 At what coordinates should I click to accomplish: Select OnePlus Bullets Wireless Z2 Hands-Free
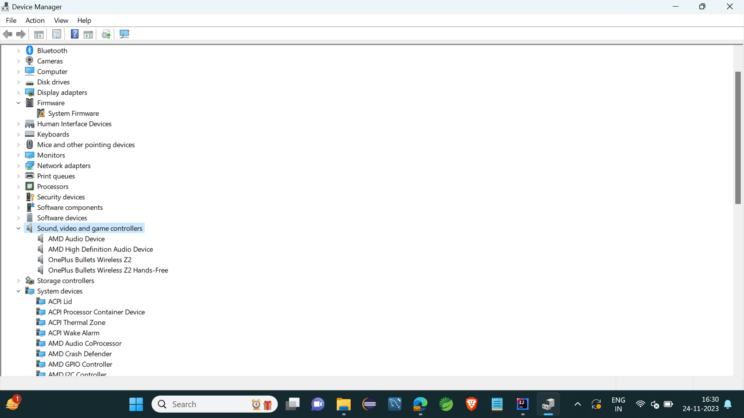coord(108,270)
